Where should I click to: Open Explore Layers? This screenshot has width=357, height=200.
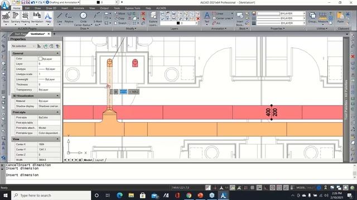click(x=153, y=18)
